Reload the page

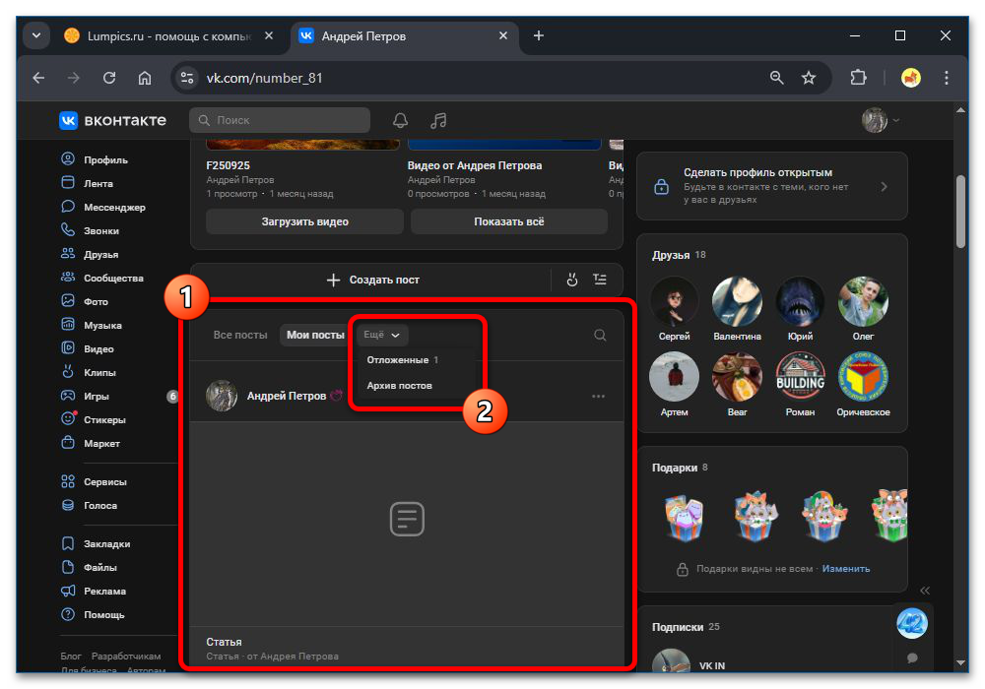(x=109, y=78)
